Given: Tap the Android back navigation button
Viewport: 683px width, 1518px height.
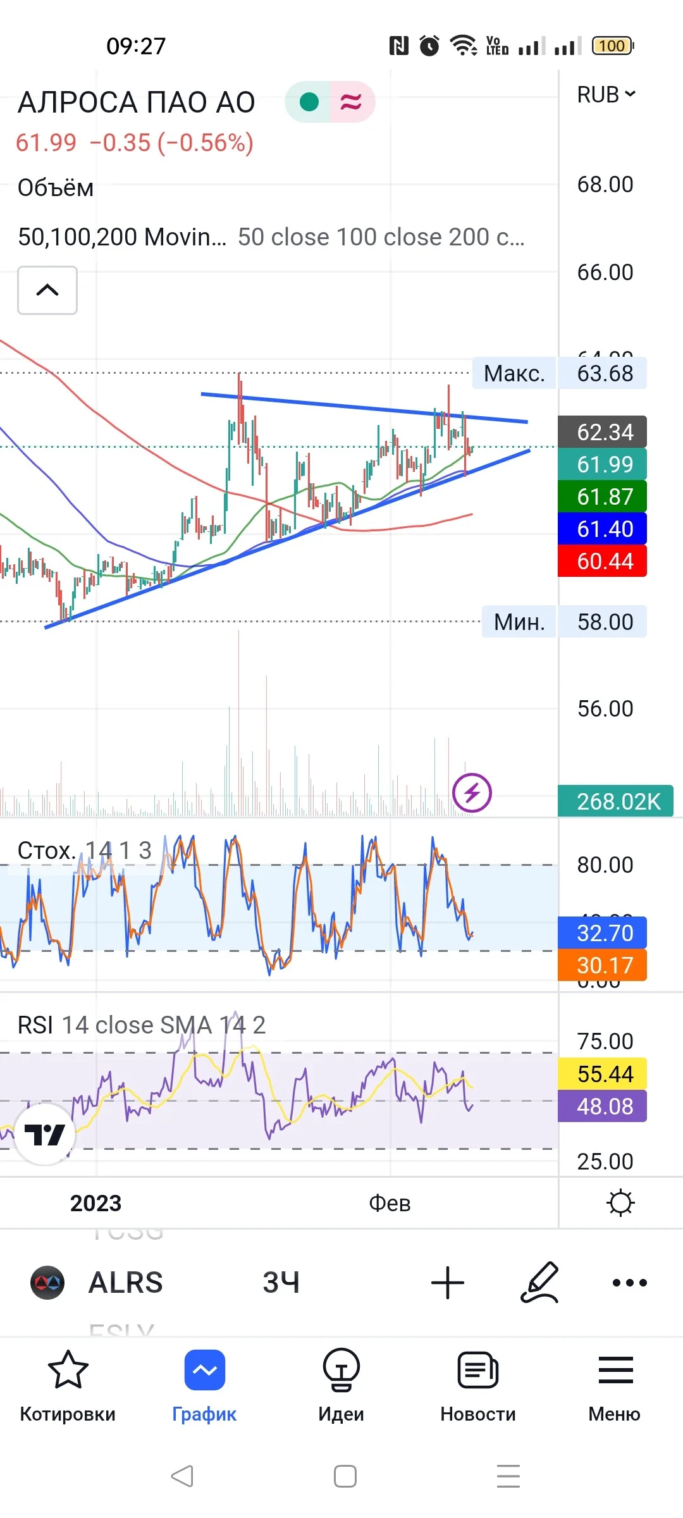Looking at the screenshot, I should click(x=182, y=1476).
